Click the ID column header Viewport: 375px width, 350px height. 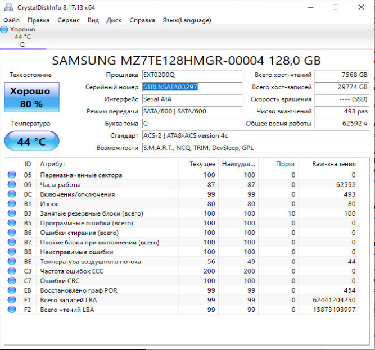click(28, 164)
